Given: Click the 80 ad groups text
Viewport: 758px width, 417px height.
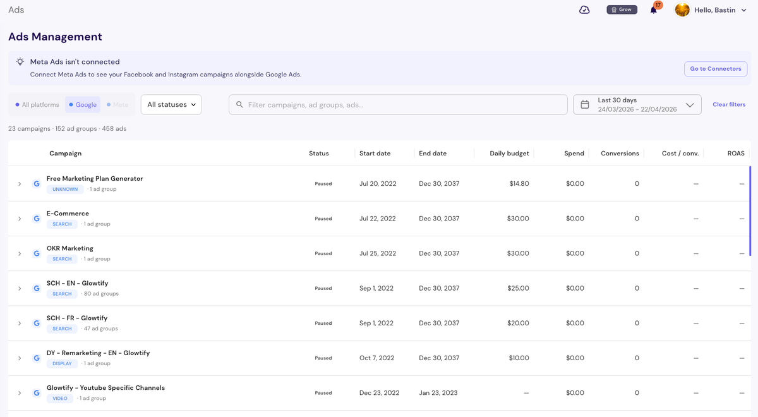Looking at the screenshot, I should (x=101, y=294).
